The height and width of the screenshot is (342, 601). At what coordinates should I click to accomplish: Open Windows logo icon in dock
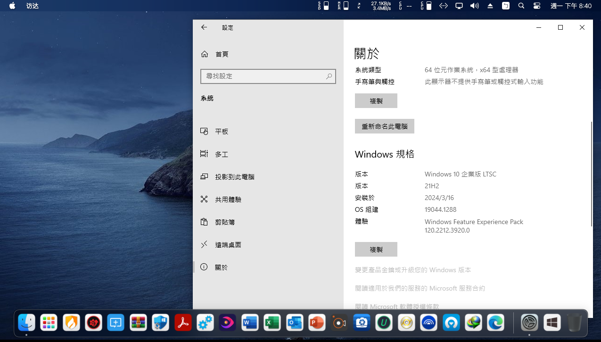point(552,323)
